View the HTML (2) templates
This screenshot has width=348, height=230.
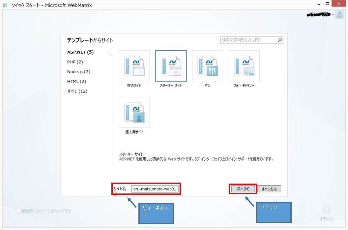(76, 82)
